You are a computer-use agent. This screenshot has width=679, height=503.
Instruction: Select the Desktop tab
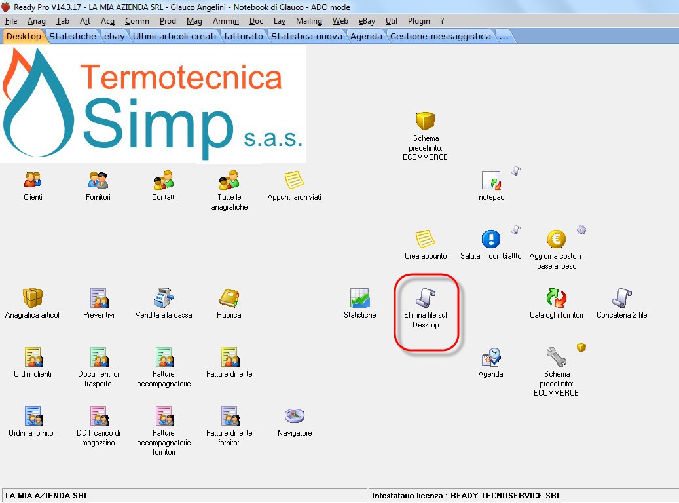[24, 37]
